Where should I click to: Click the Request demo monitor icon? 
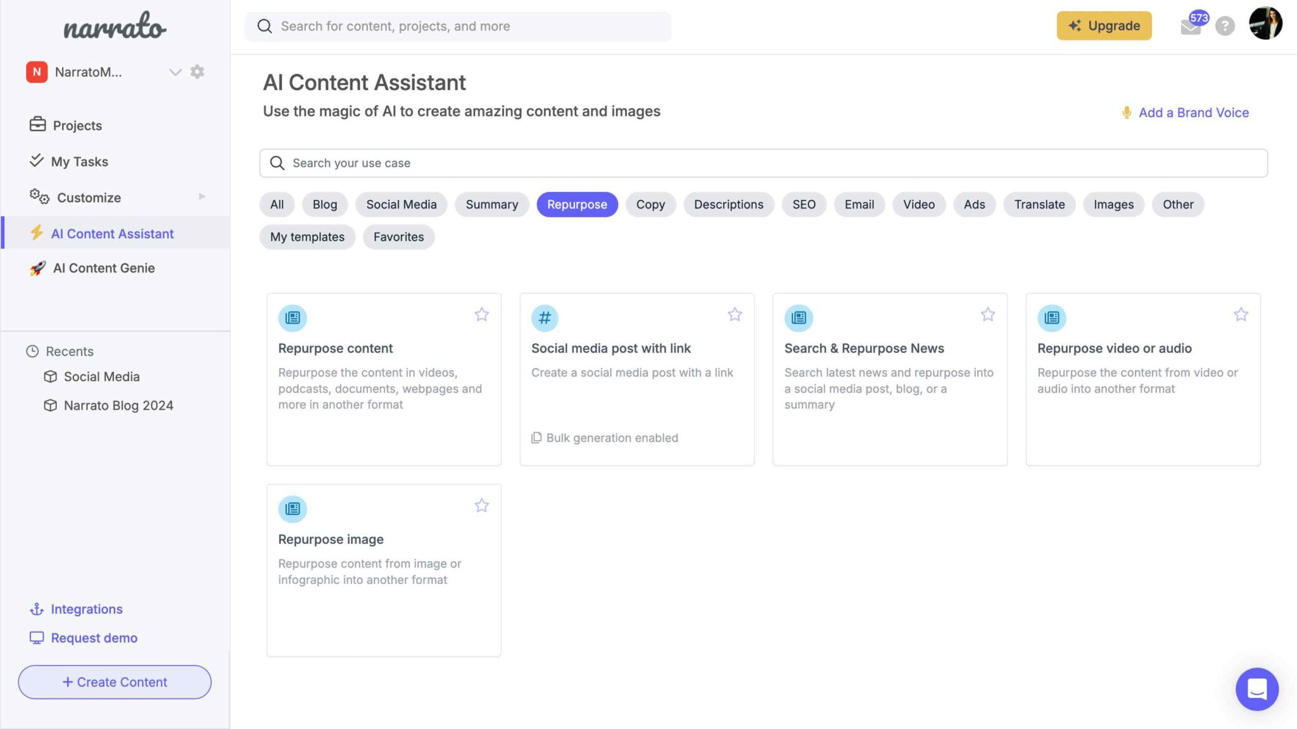[x=37, y=638]
